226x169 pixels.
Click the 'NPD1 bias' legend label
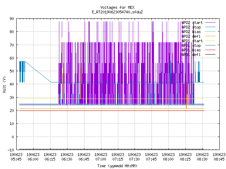(191, 50)
